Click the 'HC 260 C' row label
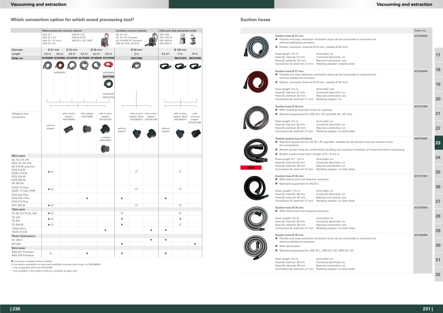The image size is (443, 313). click(17, 240)
